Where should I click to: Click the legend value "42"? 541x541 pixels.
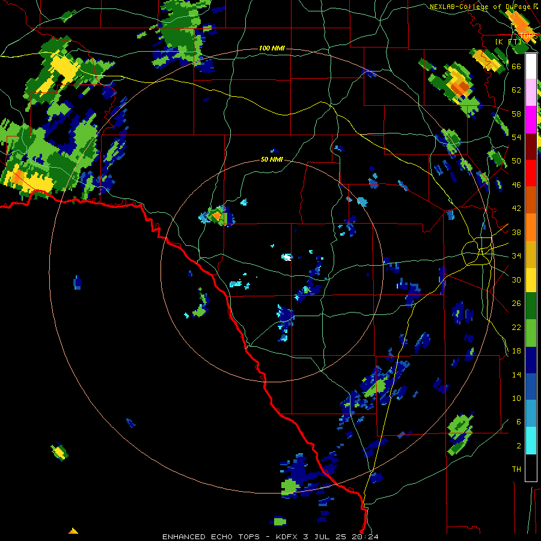[x=516, y=209]
